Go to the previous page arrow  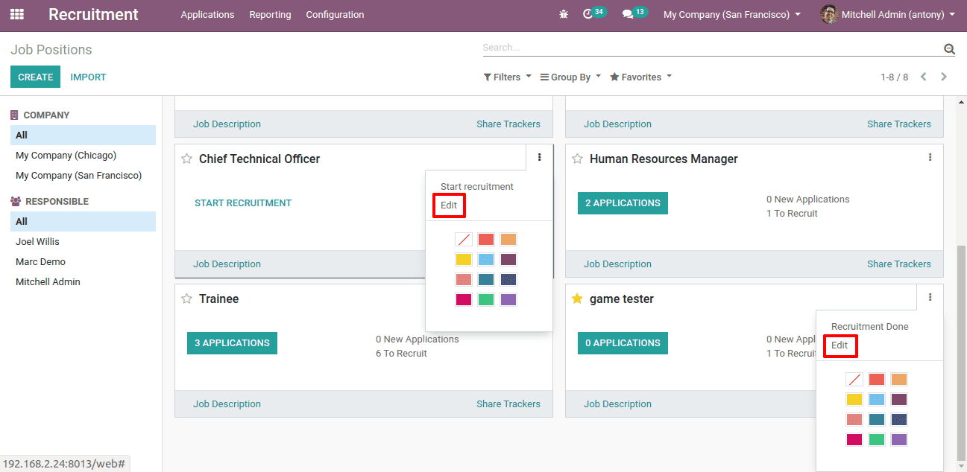pyautogui.click(x=924, y=77)
